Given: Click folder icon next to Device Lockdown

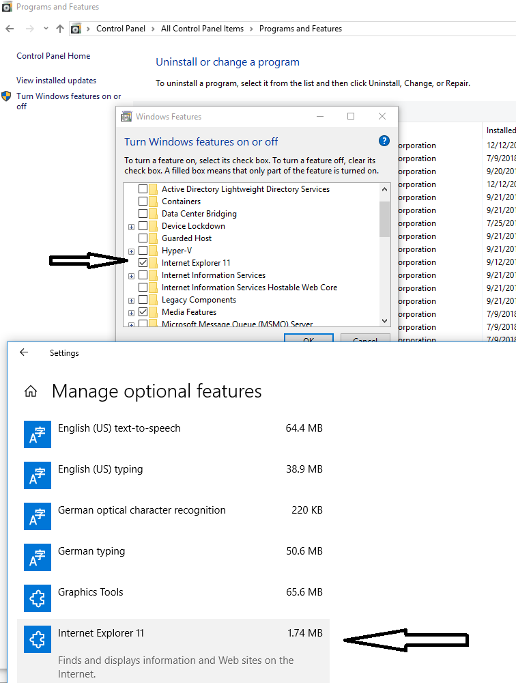Looking at the screenshot, I should point(153,226).
